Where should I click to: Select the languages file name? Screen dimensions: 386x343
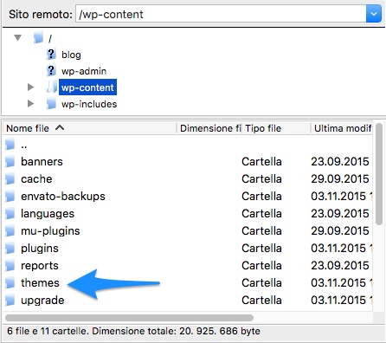coord(48,214)
